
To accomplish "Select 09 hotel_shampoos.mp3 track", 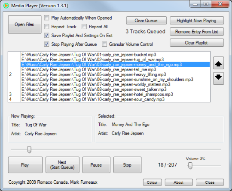I will point(115,94).
